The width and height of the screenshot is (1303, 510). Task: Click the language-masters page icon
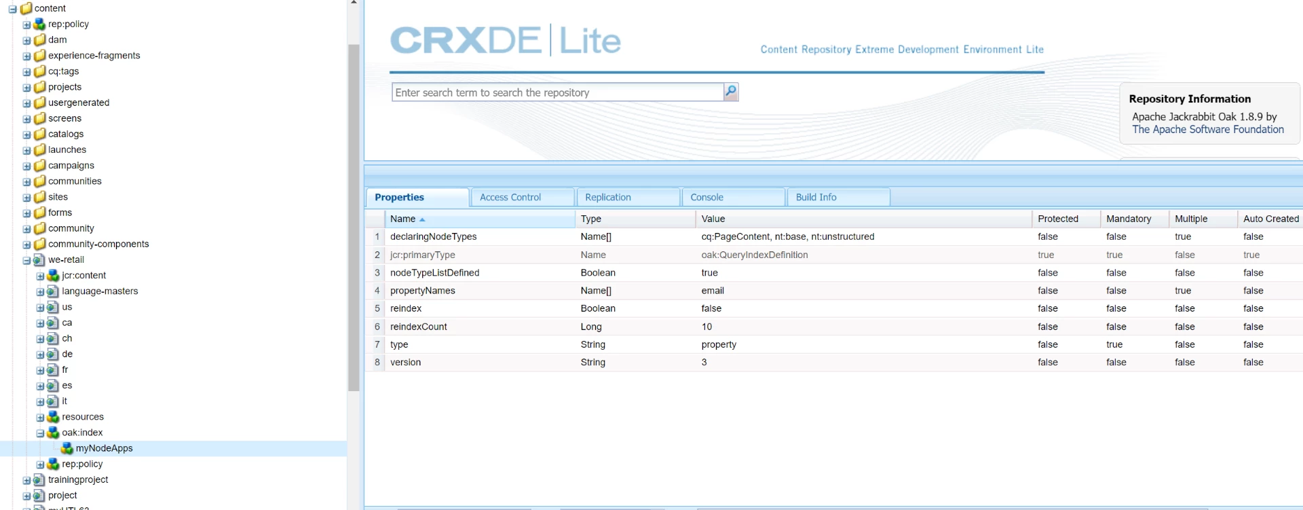53,291
